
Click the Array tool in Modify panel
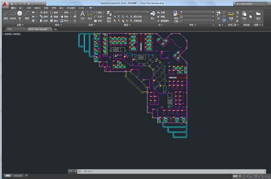coord(64,21)
